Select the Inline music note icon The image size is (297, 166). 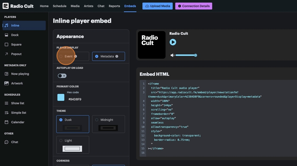[6, 25]
